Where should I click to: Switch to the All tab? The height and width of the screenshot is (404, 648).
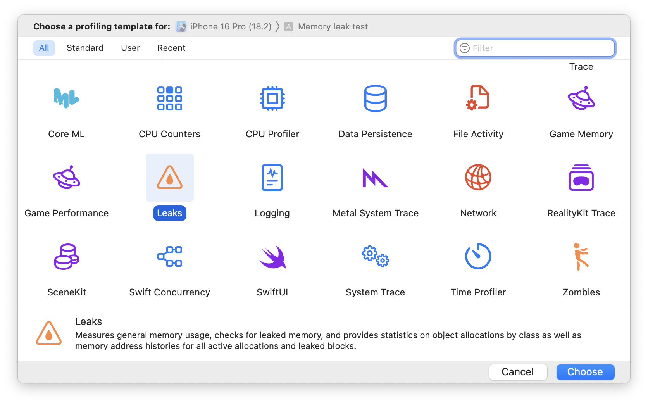click(44, 48)
